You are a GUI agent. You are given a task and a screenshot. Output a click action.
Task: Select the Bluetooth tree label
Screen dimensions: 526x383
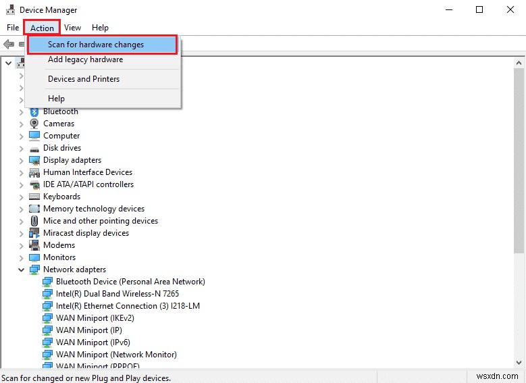(60, 111)
